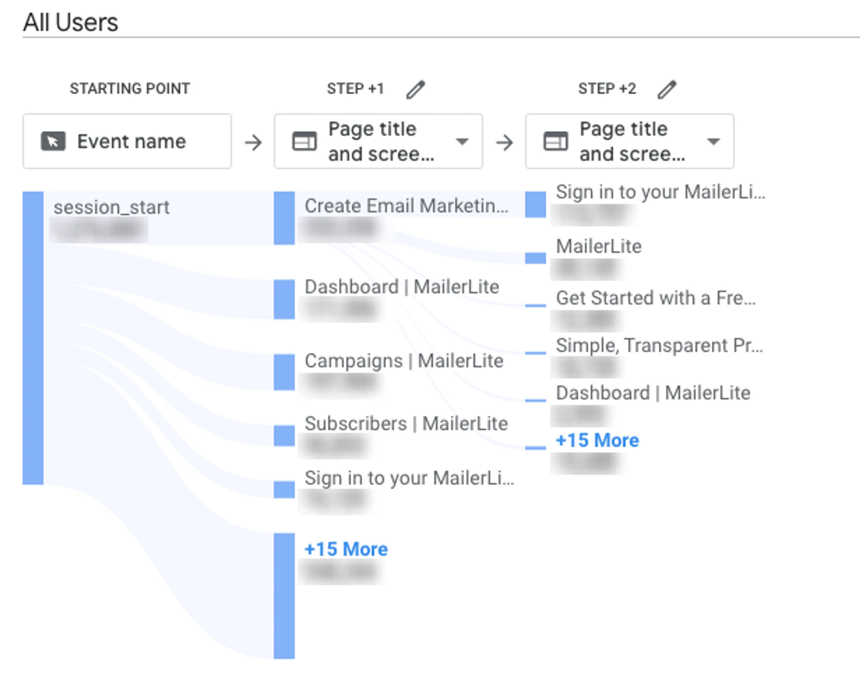Select the Campaigns | MailerLite node
Screen dimensions: 860x681
(404, 361)
